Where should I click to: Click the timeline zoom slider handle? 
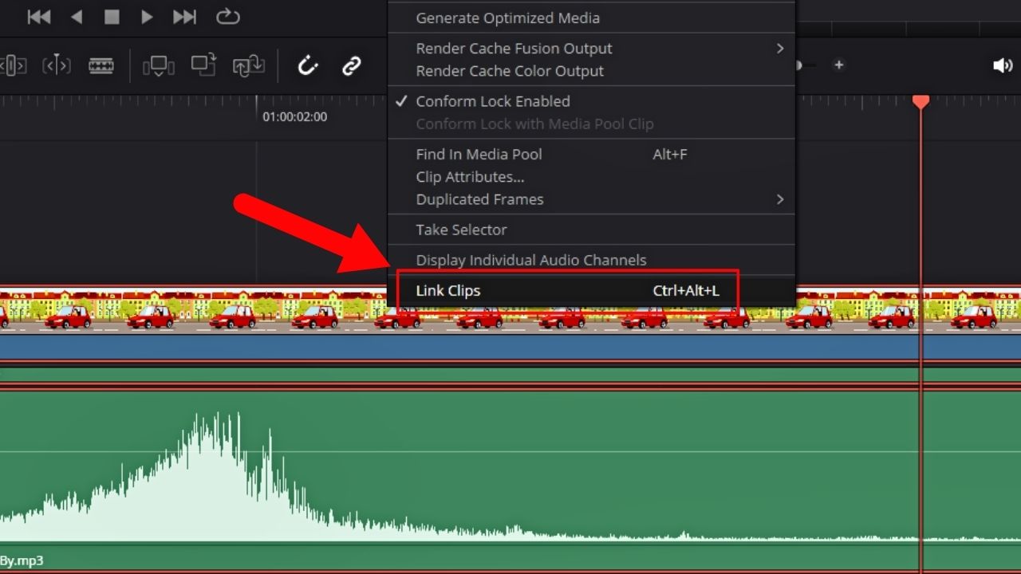click(x=797, y=65)
